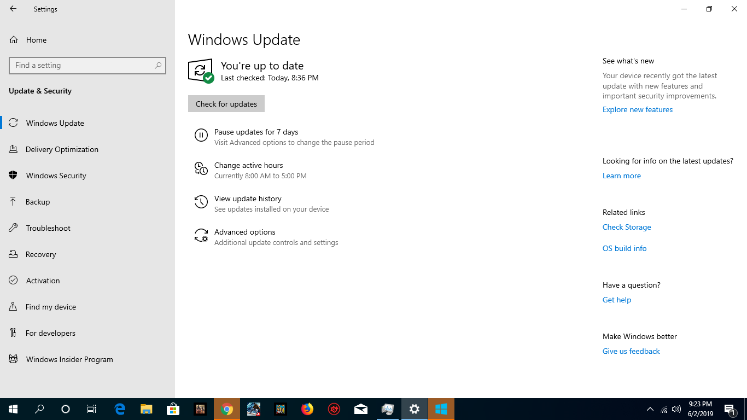The image size is (747, 420).
Task: Click the Explore new features link
Action: click(x=638, y=109)
